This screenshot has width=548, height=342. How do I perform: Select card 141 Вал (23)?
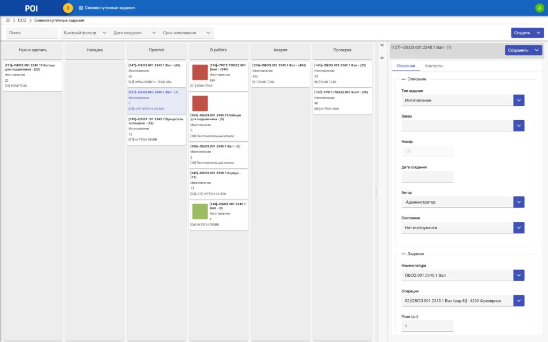click(342, 74)
